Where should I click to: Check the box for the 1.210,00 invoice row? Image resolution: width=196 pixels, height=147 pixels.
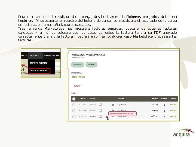pyautogui.click(x=74, y=111)
